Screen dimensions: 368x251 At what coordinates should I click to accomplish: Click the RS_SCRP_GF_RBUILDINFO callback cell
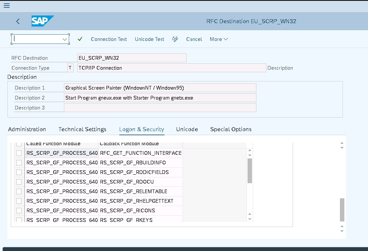tap(140, 163)
